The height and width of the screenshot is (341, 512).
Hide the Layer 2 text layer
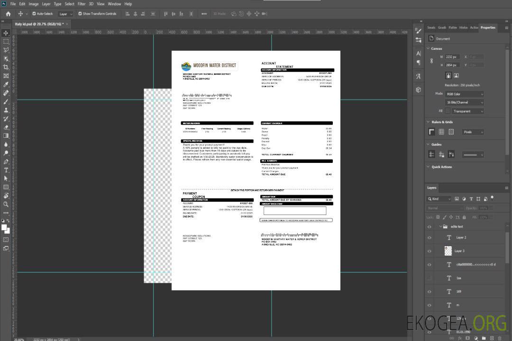(x=430, y=238)
